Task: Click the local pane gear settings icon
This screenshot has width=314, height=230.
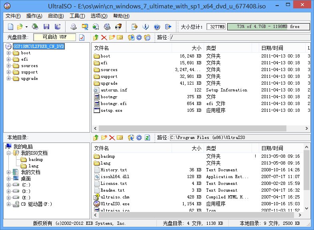Action: coord(139,137)
